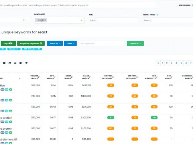Click the Result Types info icon
The height and width of the screenshot is (144, 193).
click(x=157, y=14)
